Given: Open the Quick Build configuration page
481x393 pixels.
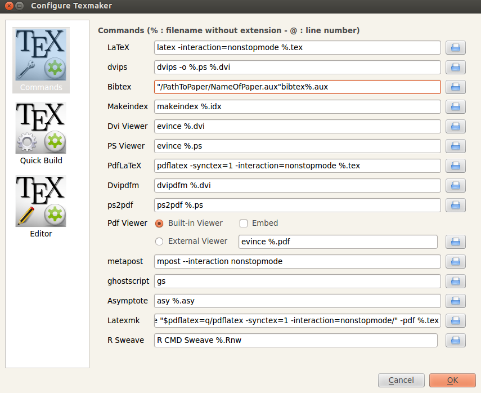Looking at the screenshot, I should (41, 133).
